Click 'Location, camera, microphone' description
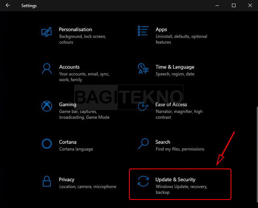This screenshot has width=258, height=208. (x=88, y=187)
